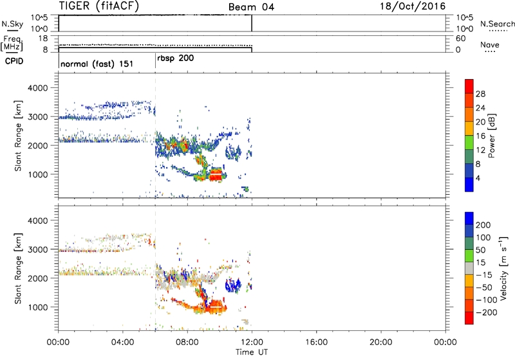Click the red top segment of Power color bar
515x356 pixels.
[x=469, y=86]
